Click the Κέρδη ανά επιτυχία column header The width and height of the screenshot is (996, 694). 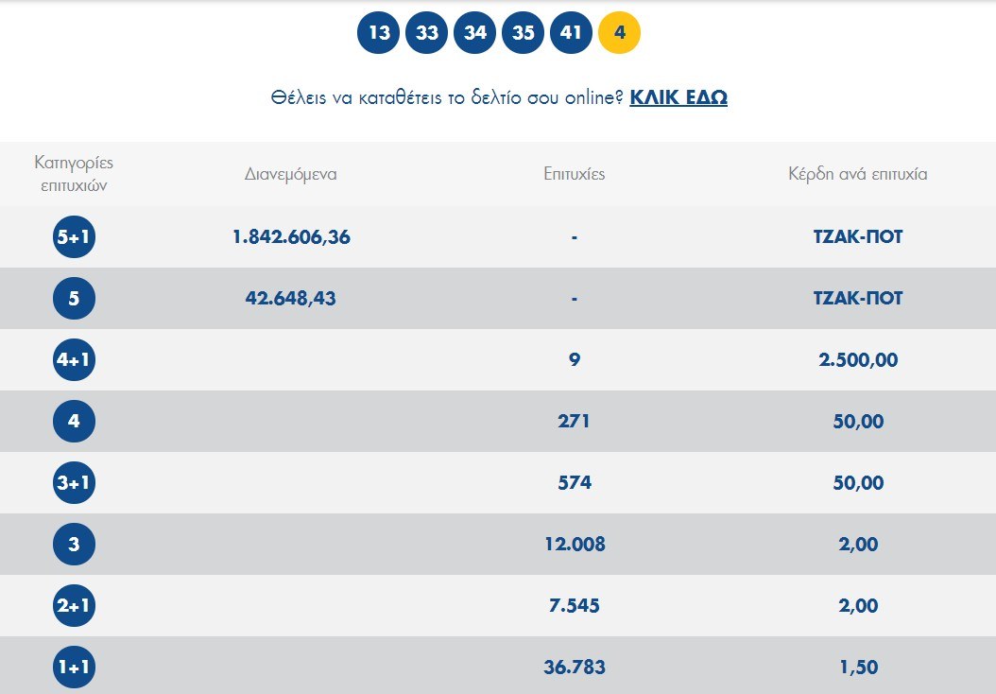(x=858, y=175)
